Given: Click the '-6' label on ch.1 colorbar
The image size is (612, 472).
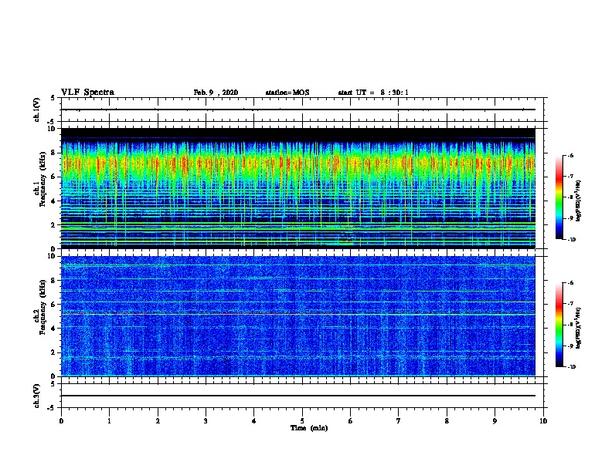Looking at the screenshot, I should 570,155.
